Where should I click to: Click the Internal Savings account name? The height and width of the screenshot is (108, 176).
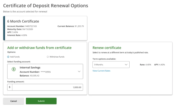point(30,67)
